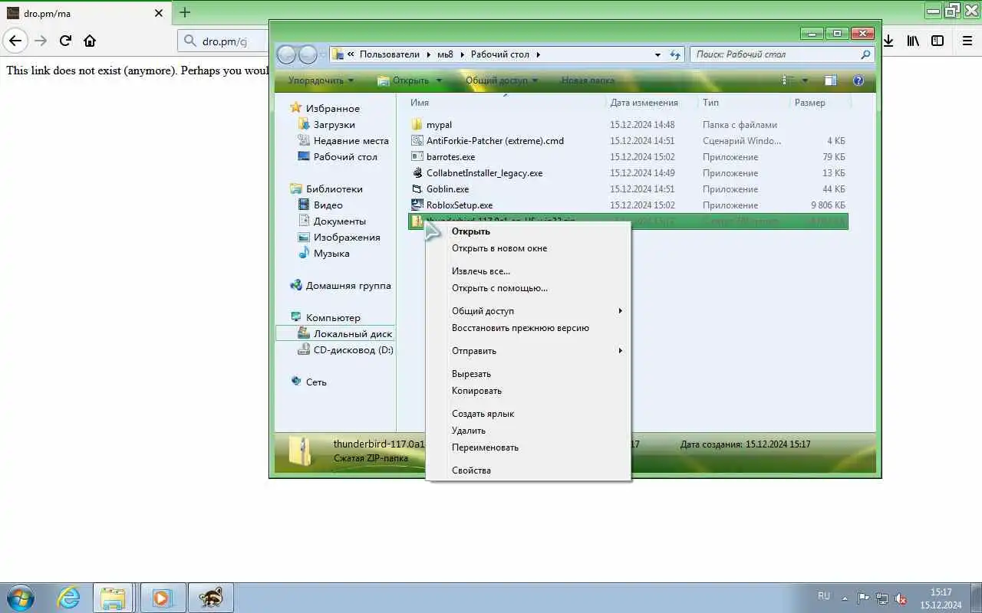Screen dimensions: 982x613
Task: Open Музыка library in sidebar
Action: click(331, 254)
